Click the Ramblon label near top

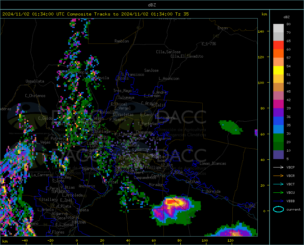pyautogui.click(x=122, y=41)
